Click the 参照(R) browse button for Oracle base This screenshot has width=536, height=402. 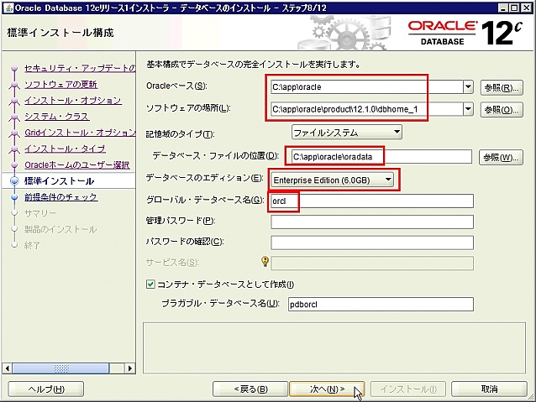coord(502,88)
